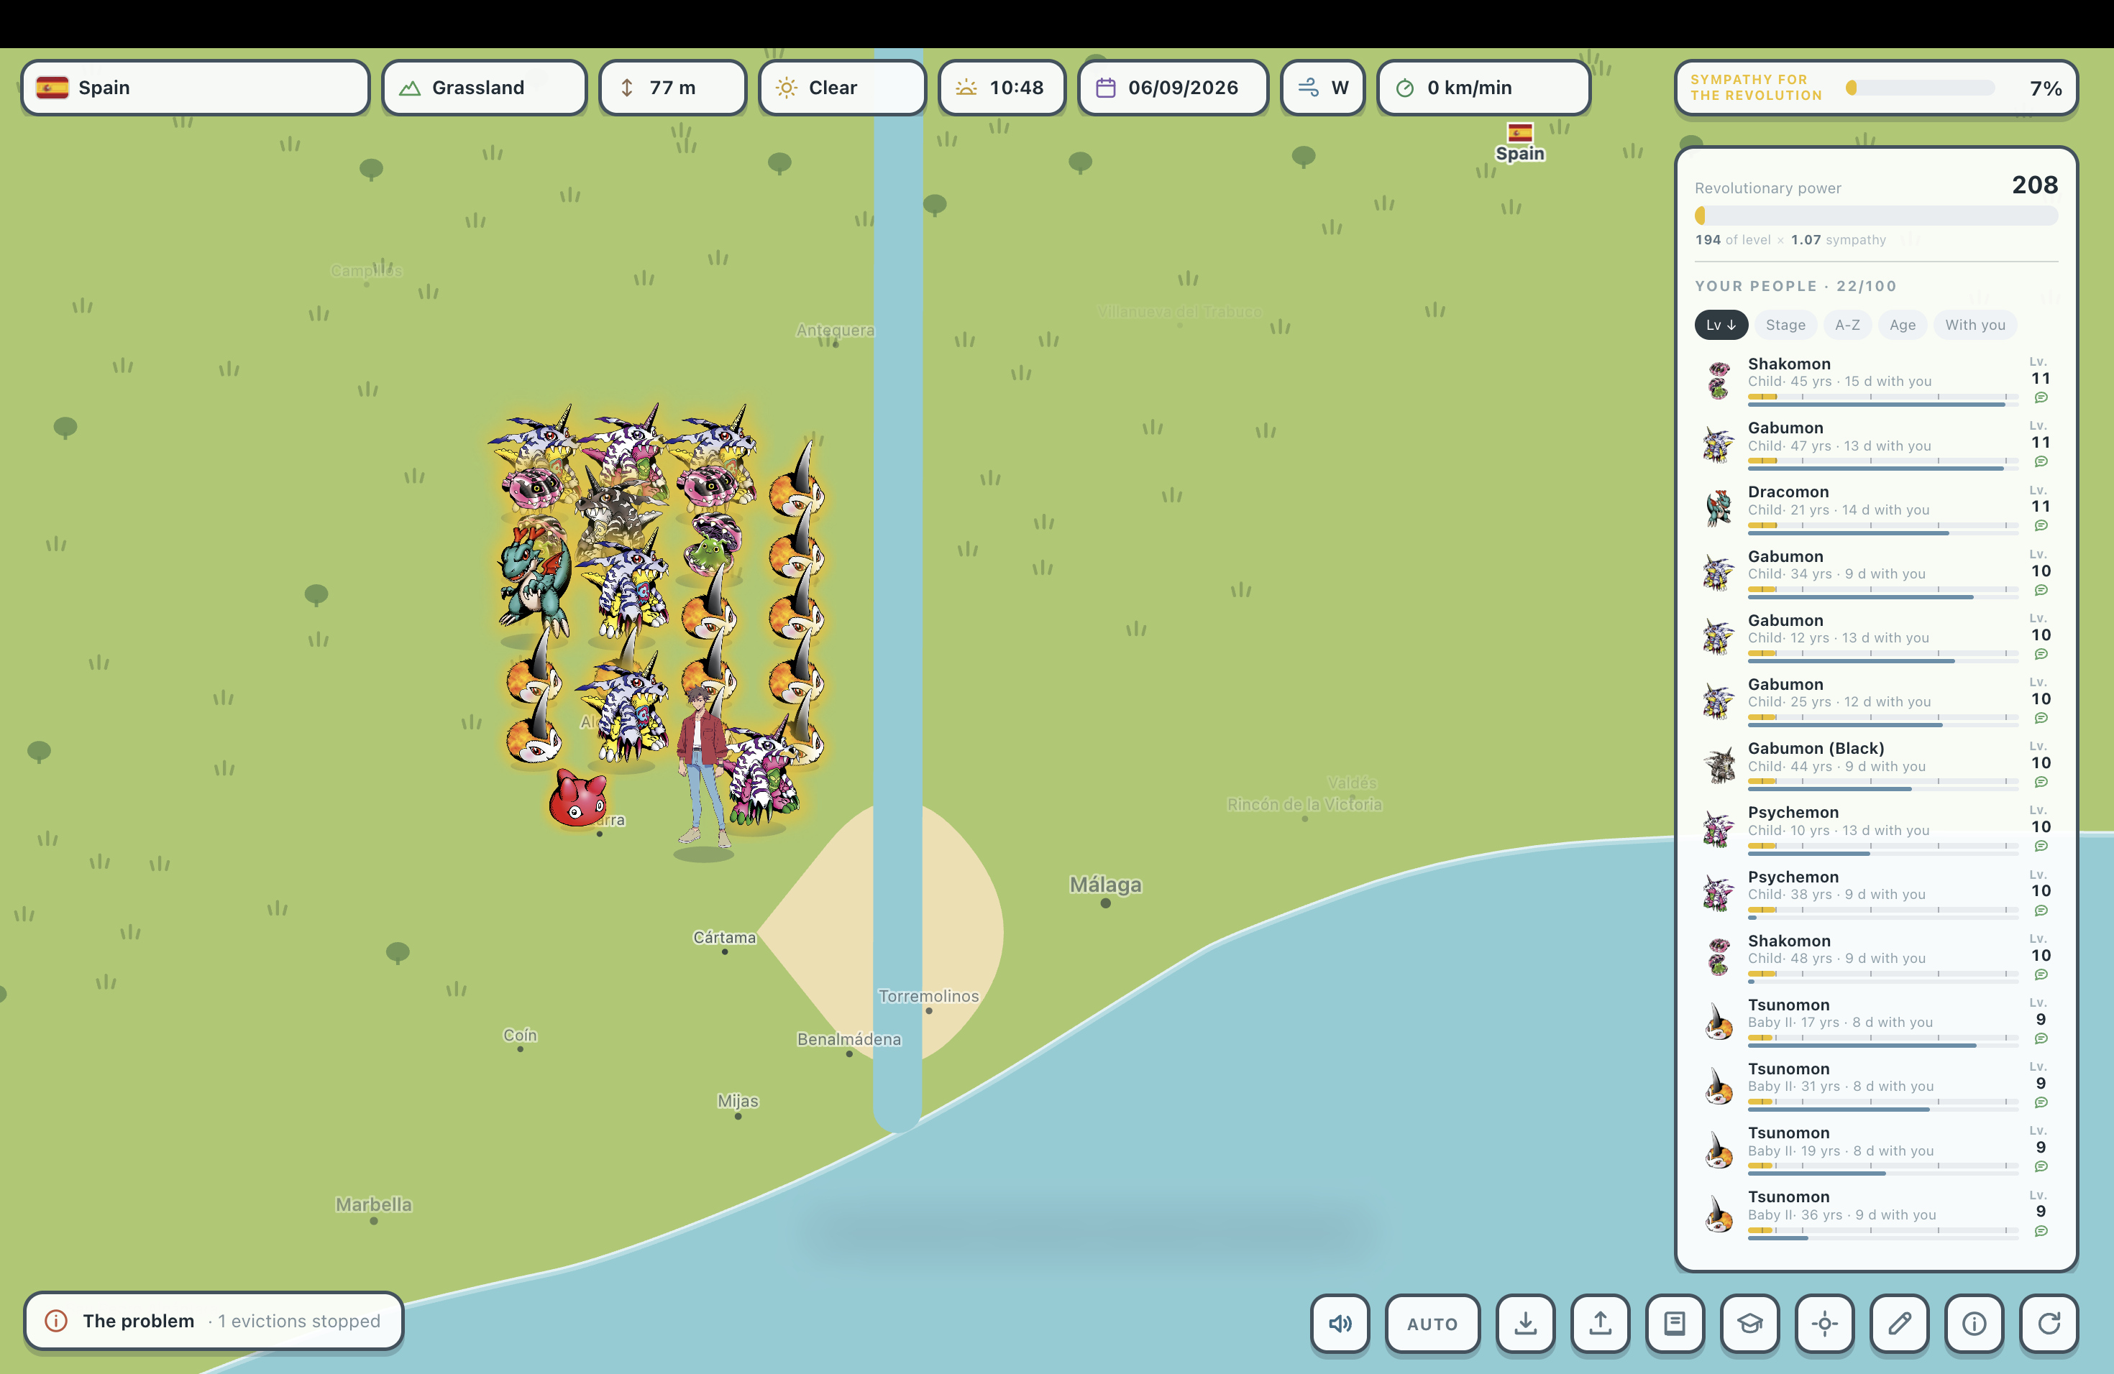Open the graduation cap tutorial button
The width and height of the screenshot is (2114, 1374).
1750,1324
